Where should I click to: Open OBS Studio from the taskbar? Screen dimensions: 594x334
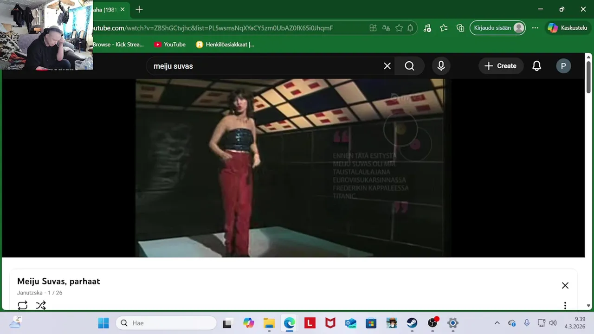[433, 323]
